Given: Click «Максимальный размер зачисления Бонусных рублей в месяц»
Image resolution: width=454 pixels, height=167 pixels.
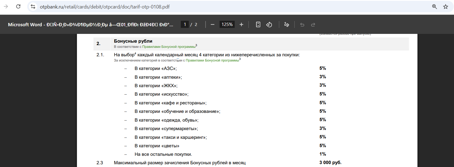Looking at the screenshot, I should pos(180,163).
